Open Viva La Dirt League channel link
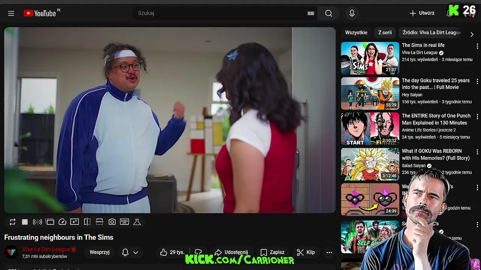The width and height of the screenshot is (481, 270). tap(46, 249)
